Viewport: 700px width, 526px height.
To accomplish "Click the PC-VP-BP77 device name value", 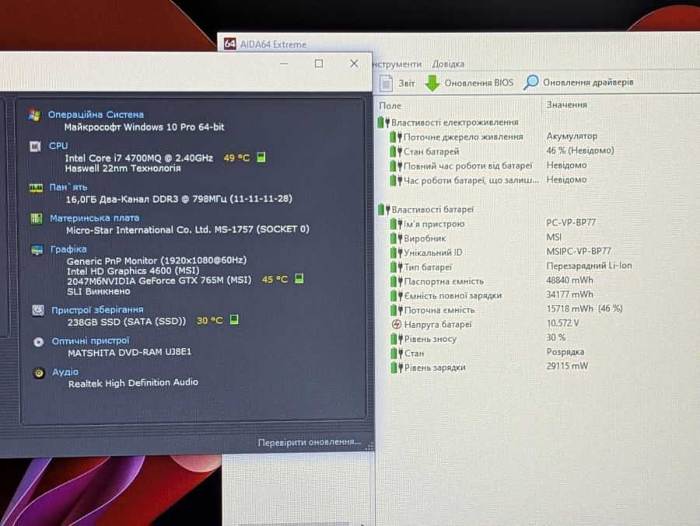I will (571, 223).
